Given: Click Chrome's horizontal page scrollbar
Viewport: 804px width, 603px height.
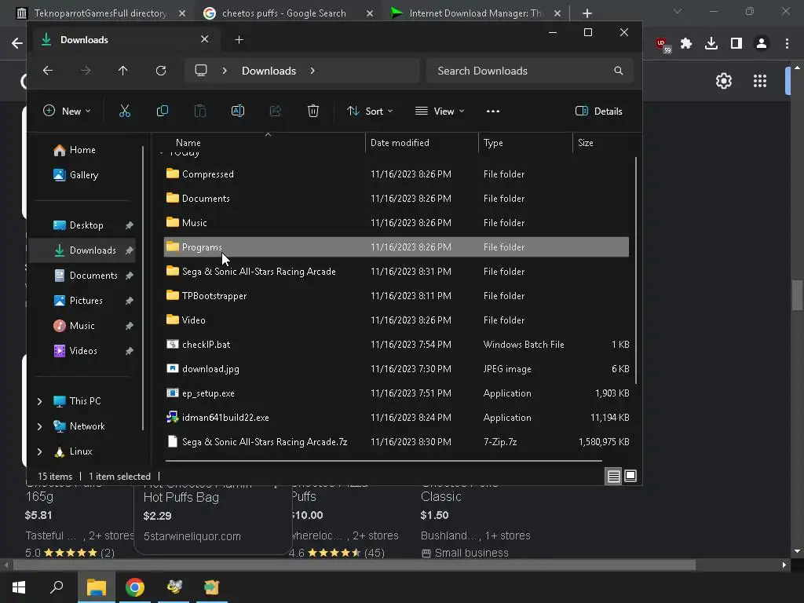Looking at the screenshot, I should [354, 565].
